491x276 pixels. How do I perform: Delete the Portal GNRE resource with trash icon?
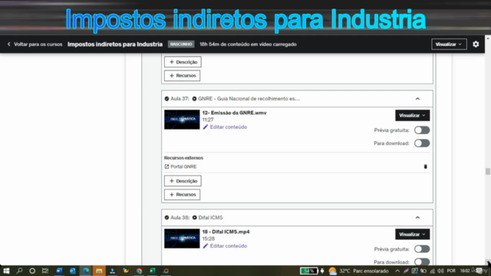pyautogui.click(x=425, y=166)
